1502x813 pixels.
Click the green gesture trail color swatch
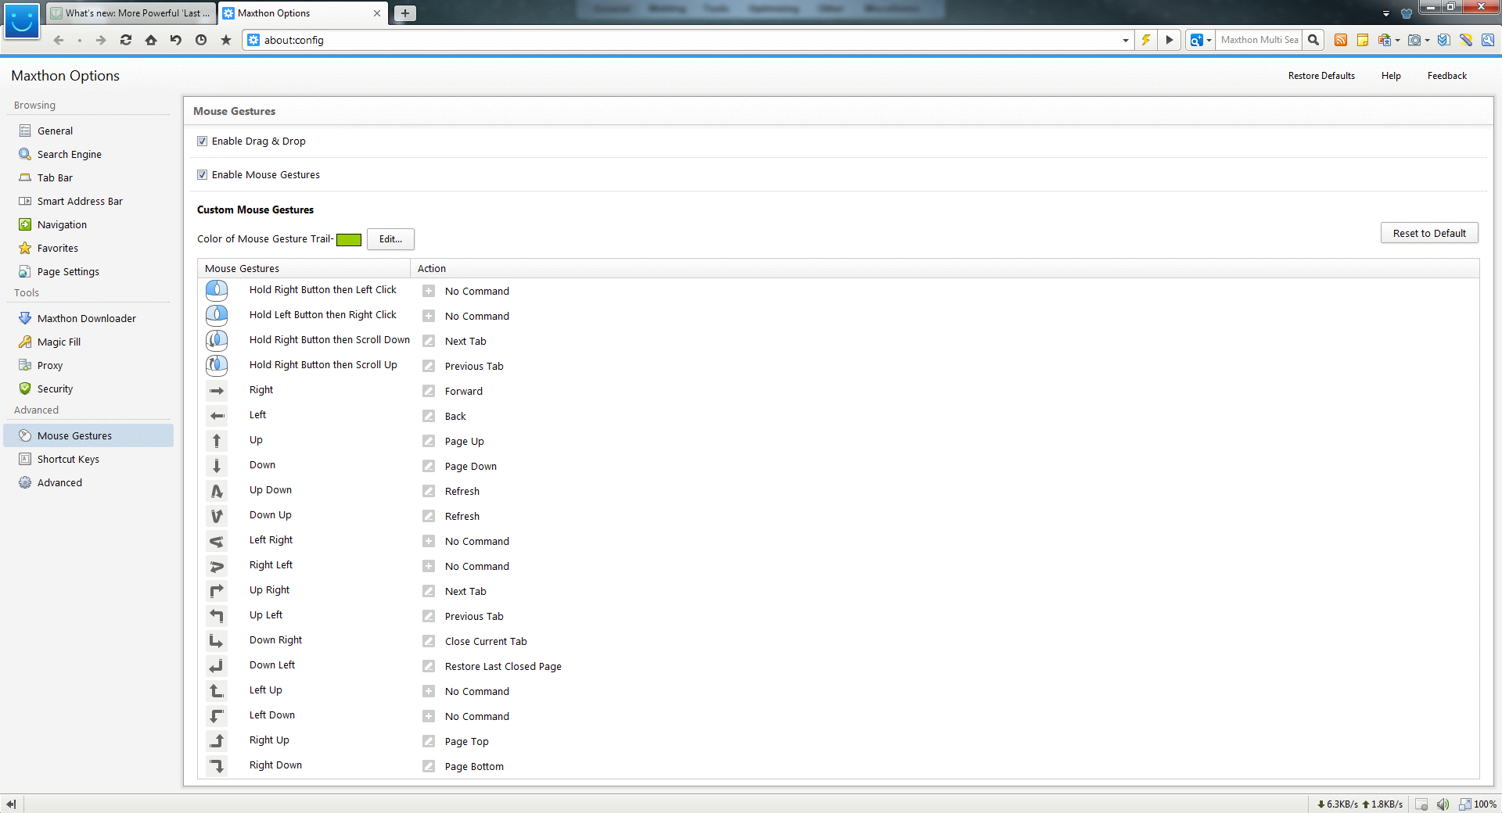click(x=349, y=240)
